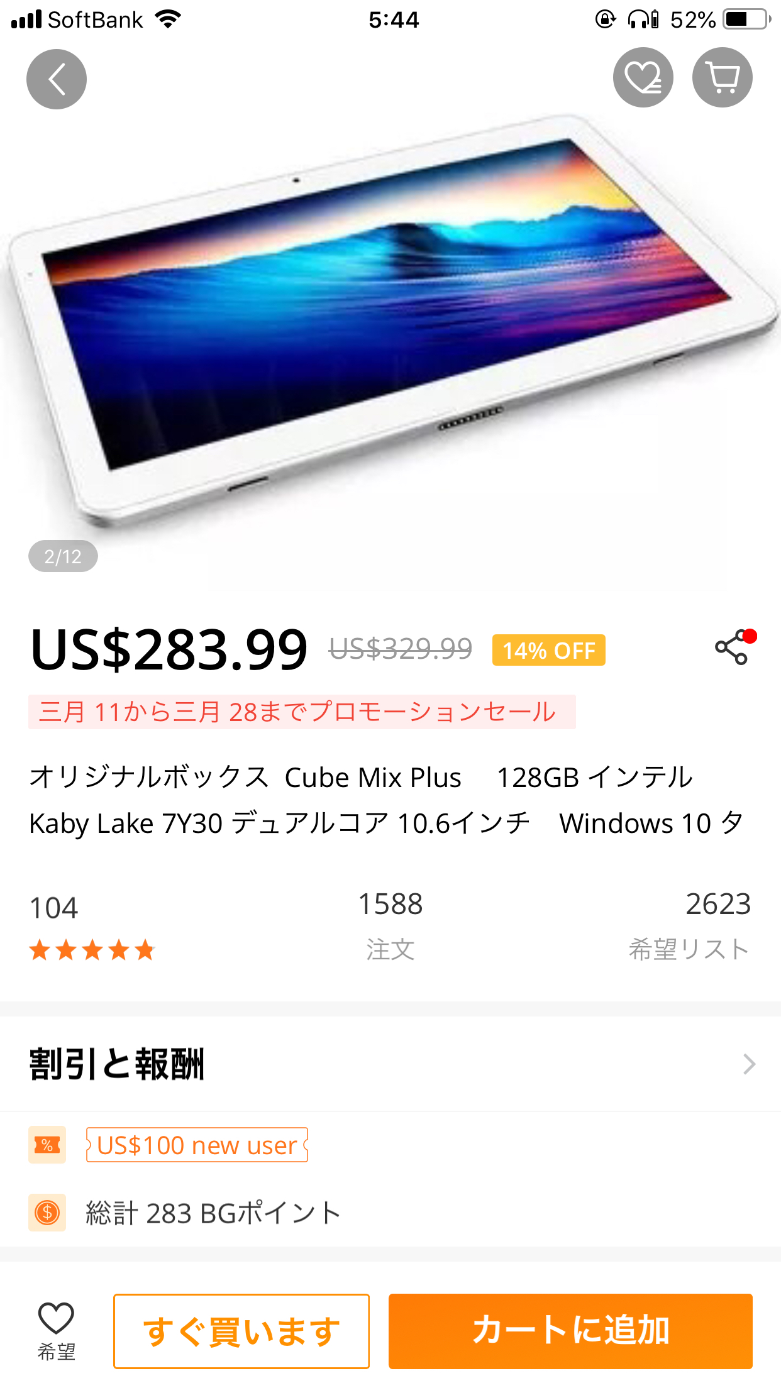
Task: Open the 割引と報酬 heading
Action: click(x=117, y=1064)
